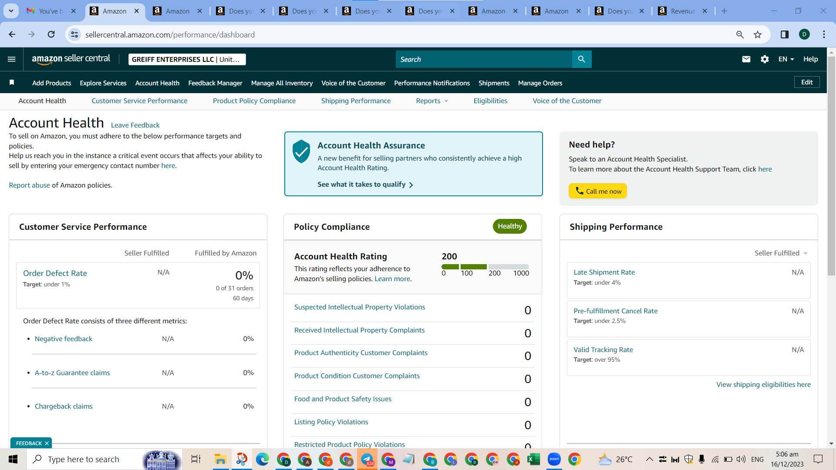Open Feedback Manager in the navigation bar
This screenshot has height=470, width=836.
coord(215,83)
